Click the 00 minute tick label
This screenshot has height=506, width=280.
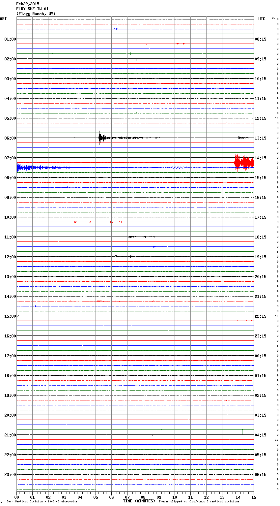click(17, 497)
